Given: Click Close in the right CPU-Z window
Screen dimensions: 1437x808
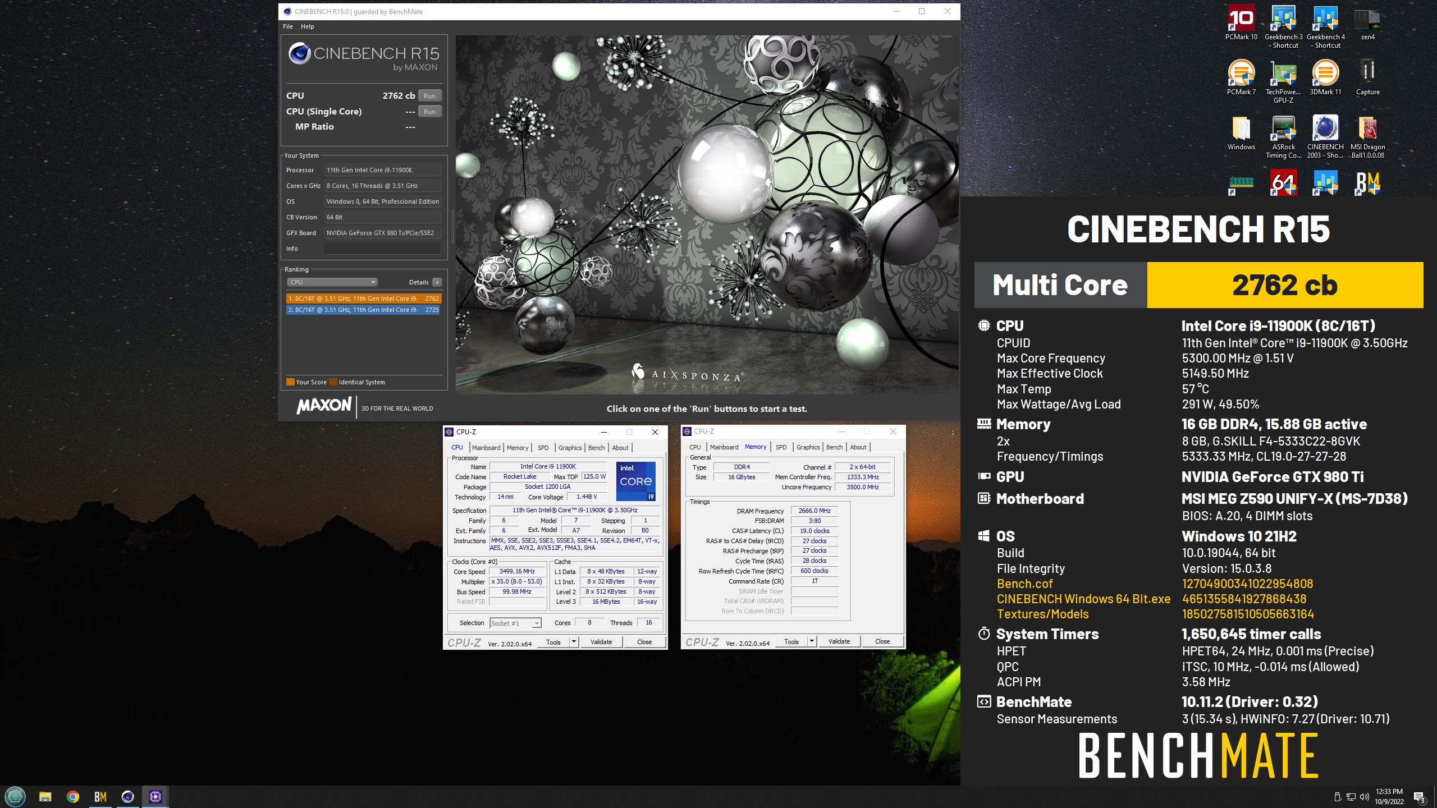Looking at the screenshot, I should (x=882, y=641).
